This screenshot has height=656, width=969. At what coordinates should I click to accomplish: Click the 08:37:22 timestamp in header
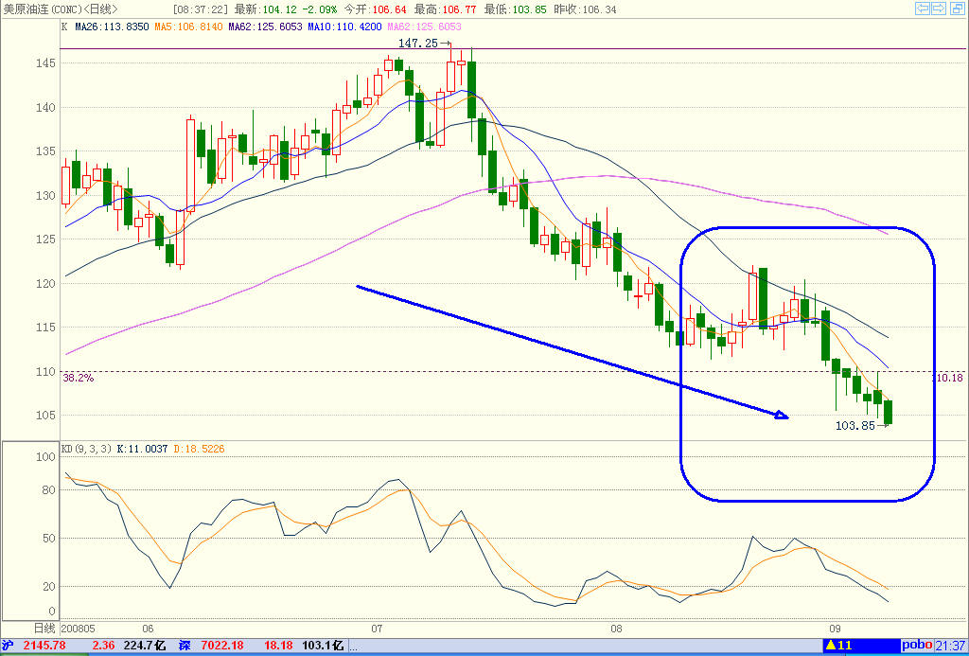201,9
